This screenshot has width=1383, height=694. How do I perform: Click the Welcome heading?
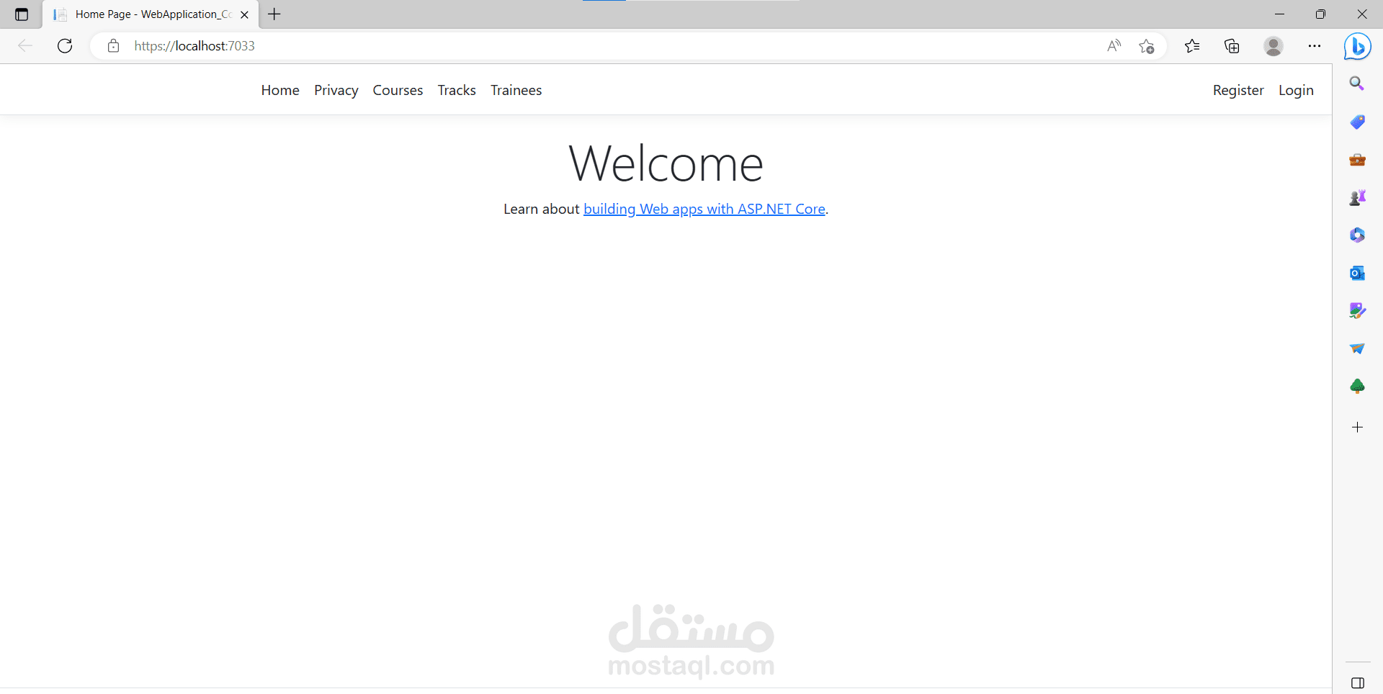click(666, 163)
